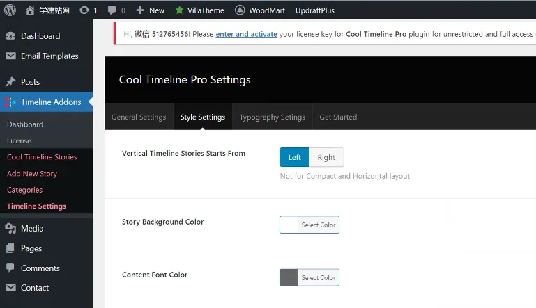Image resolution: width=536 pixels, height=308 pixels.
Task: Open Add New Story submenu link
Action: (x=32, y=174)
